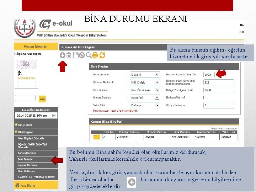Click the Giriş + Kat sayısı field
Viewport: 256px width, 192px height.
219,105
